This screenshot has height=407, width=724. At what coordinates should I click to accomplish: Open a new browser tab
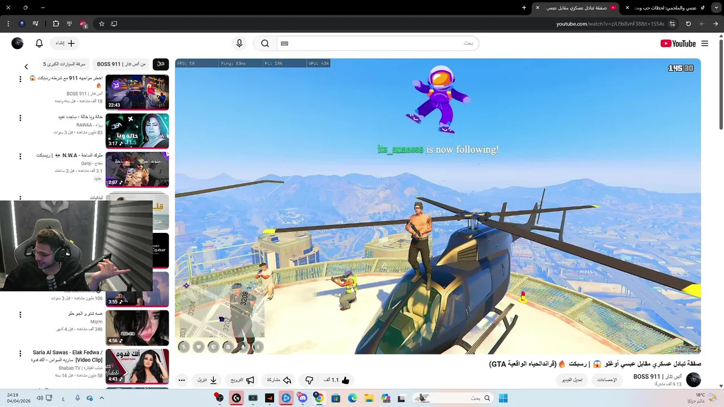pos(524,8)
